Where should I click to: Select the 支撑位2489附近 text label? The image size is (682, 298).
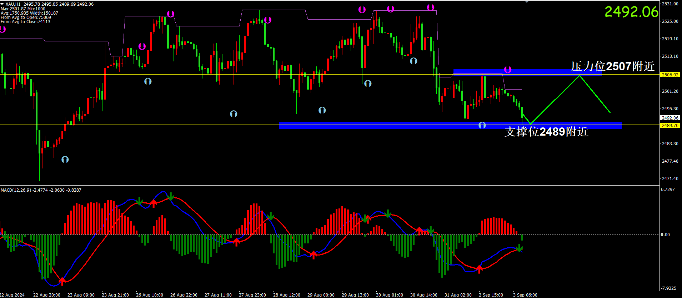(x=546, y=131)
